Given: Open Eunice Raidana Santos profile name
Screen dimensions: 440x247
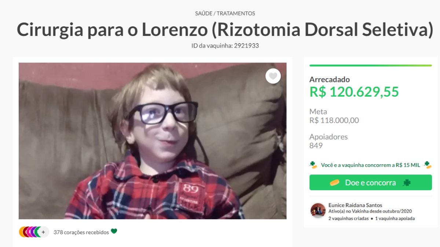Looking at the screenshot, I should [355, 205].
